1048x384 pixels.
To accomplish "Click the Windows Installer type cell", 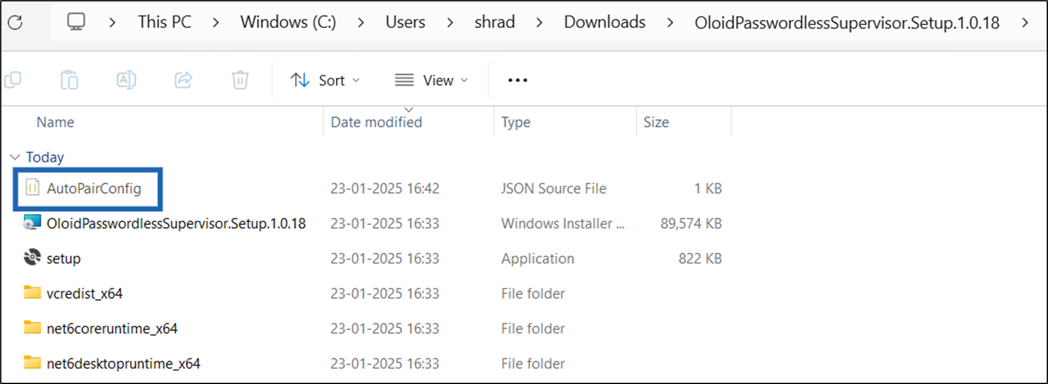I will tap(563, 223).
